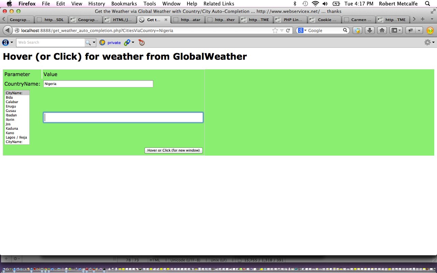Click the search magnifier in Google box
The width and height of the screenshot is (437, 273).
[345, 30]
